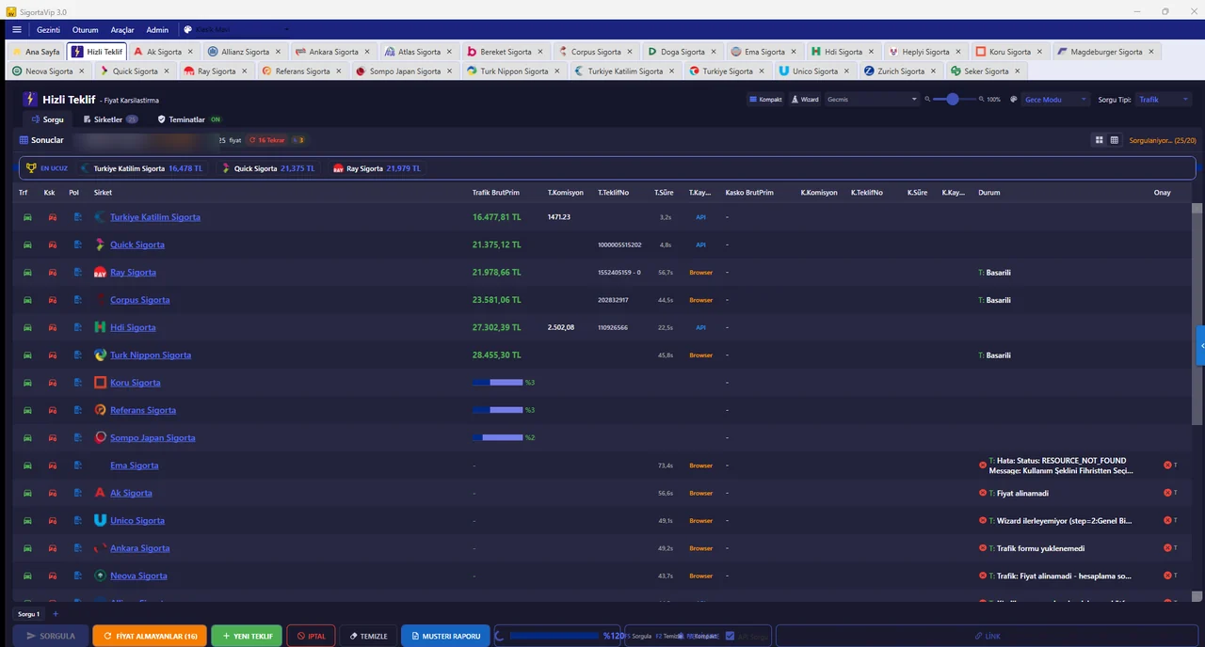The image size is (1205, 647).
Task: Switch to grid card view icon
Action: [1099, 140]
